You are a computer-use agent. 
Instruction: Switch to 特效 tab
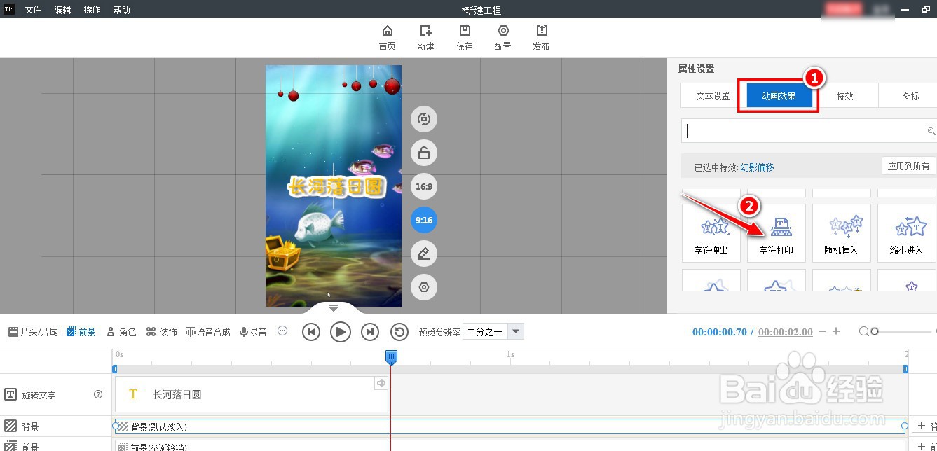[x=844, y=96]
